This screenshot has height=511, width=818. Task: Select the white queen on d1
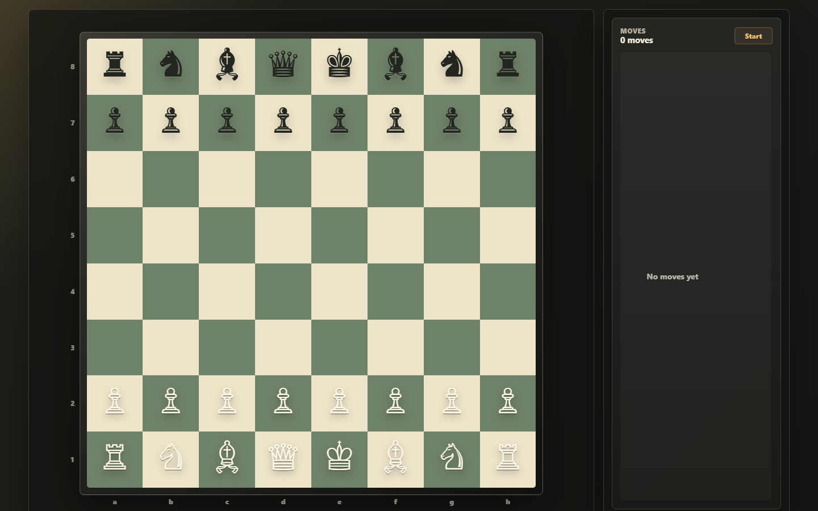click(283, 459)
